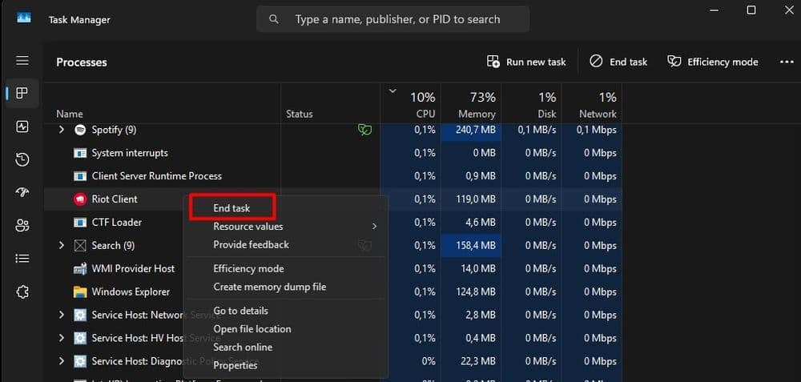This screenshot has height=382, width=801.
Task: Open the Startup apps sidebar icon
Action: click(x=22, y=192)
